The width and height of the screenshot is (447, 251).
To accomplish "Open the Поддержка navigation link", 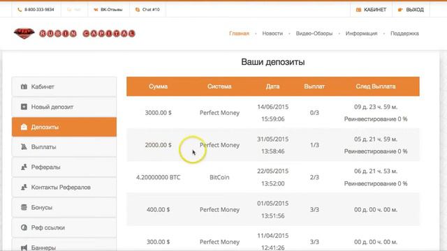I will (x=404, y=33).
